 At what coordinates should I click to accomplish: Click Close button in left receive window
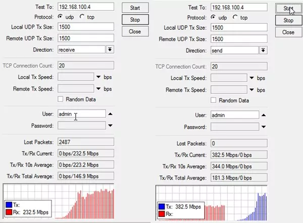click(135, 31)
